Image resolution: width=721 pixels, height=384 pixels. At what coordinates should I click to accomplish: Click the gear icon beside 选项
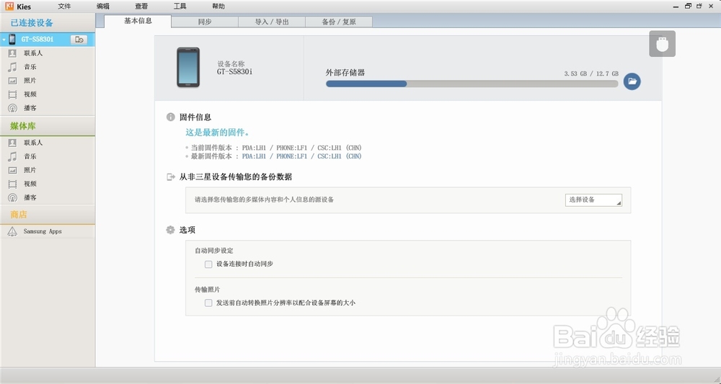171,230
